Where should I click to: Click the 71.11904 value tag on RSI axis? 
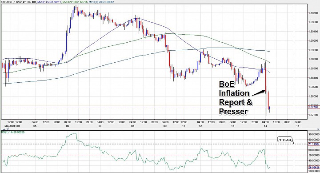pyautogui.click(x=313, y=144)
